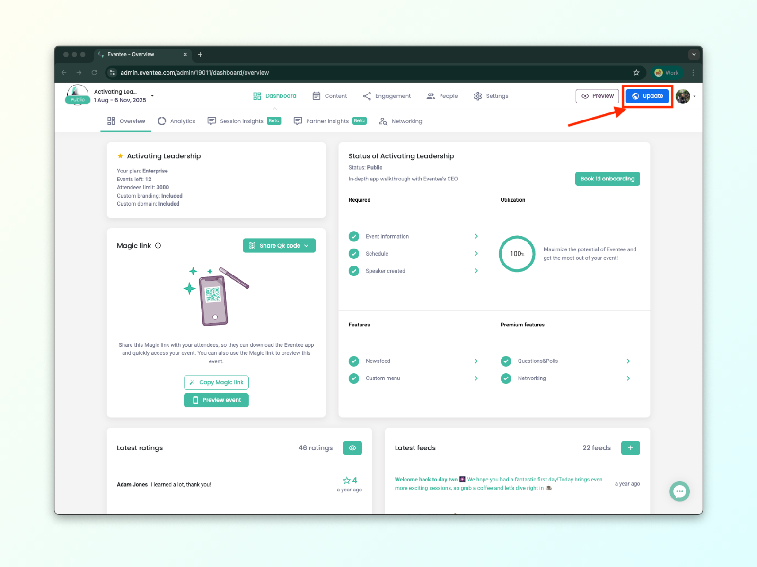757x567 pixels.
Task: Click the Beta badge on Partner insights
Action: [x=360, y=121]
